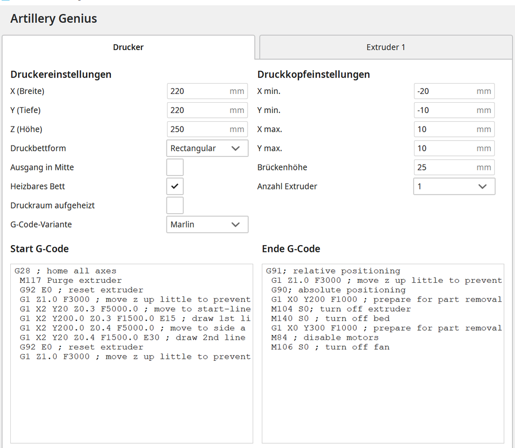Switch to the Drucker tab
Viewport: 515px width, 448px height.
128,47
